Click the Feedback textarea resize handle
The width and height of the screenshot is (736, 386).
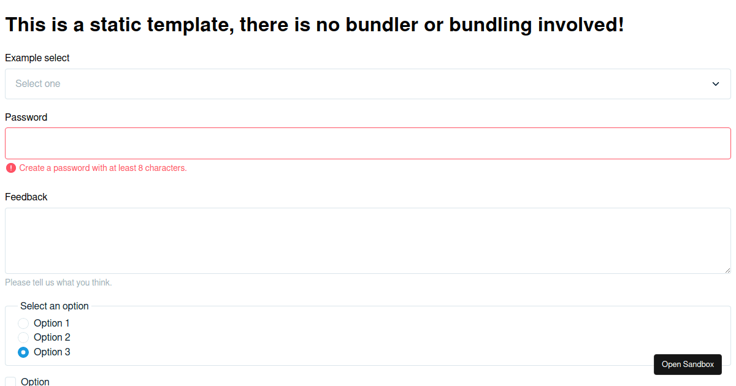pos(727,270)
